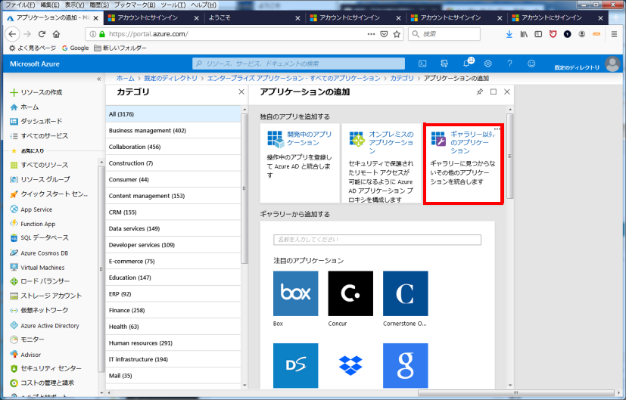
Task: Open the Concur gallery app
Action: tap(350, 293)
